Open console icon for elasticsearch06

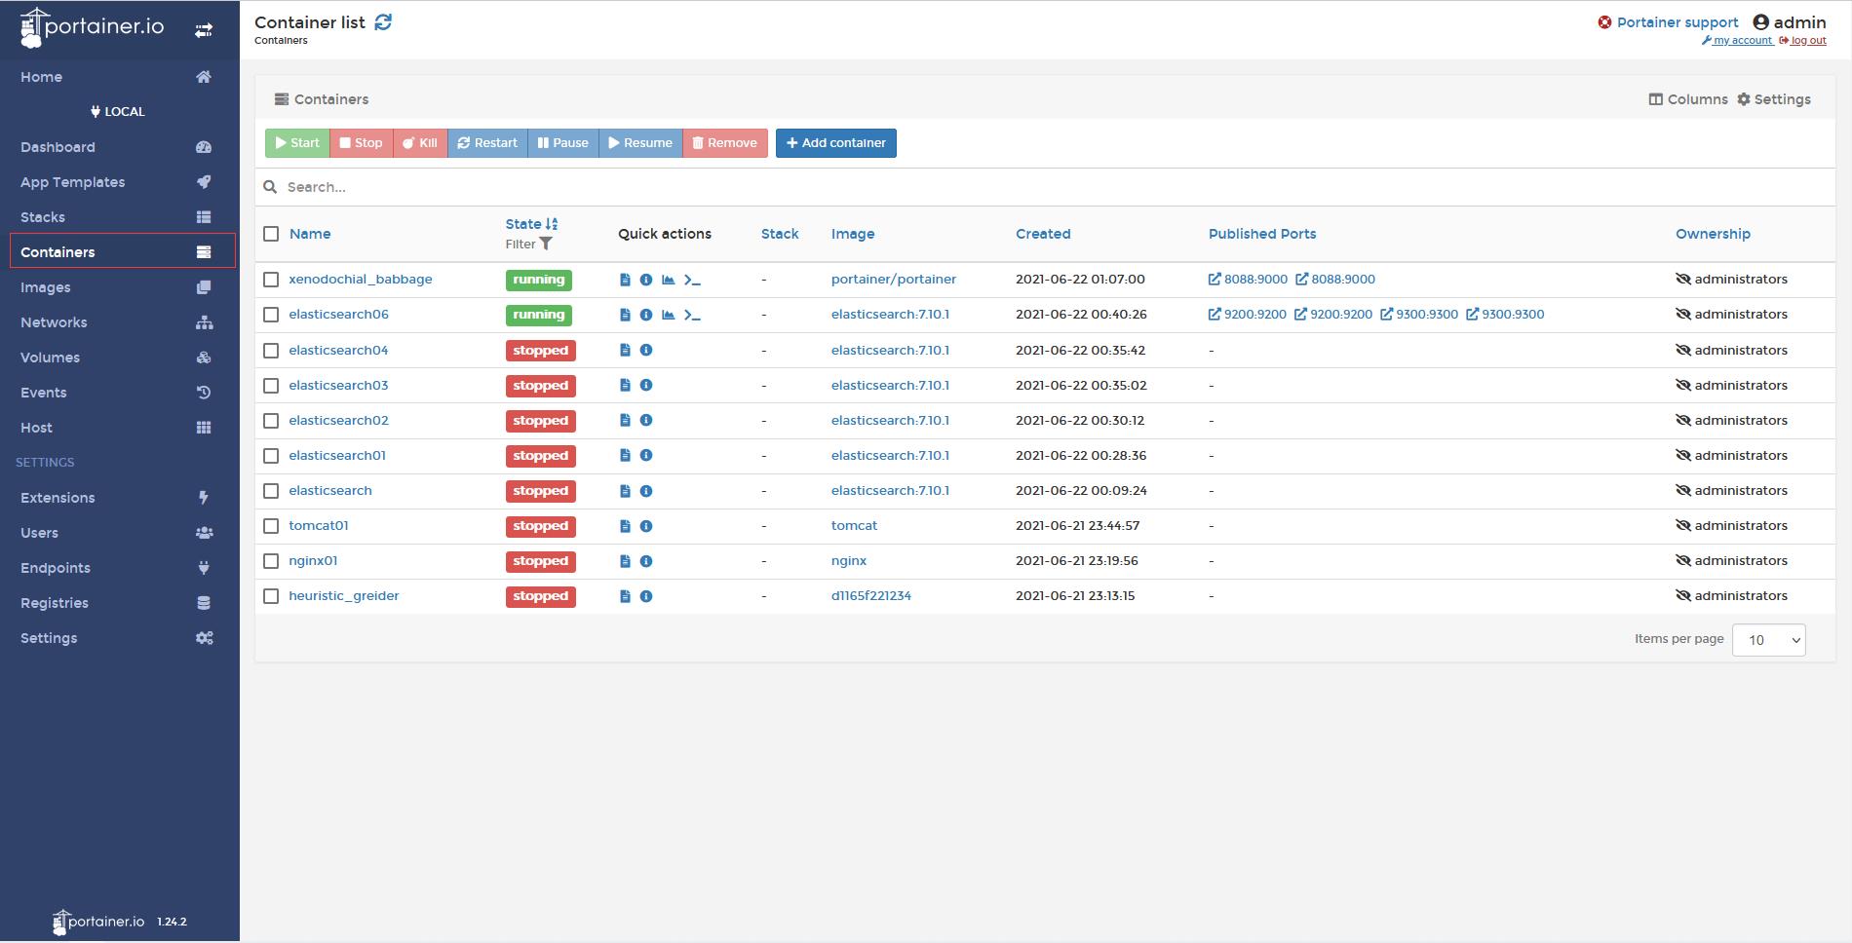692,315
